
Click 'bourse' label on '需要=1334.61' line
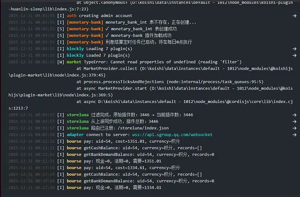point(74,187)
